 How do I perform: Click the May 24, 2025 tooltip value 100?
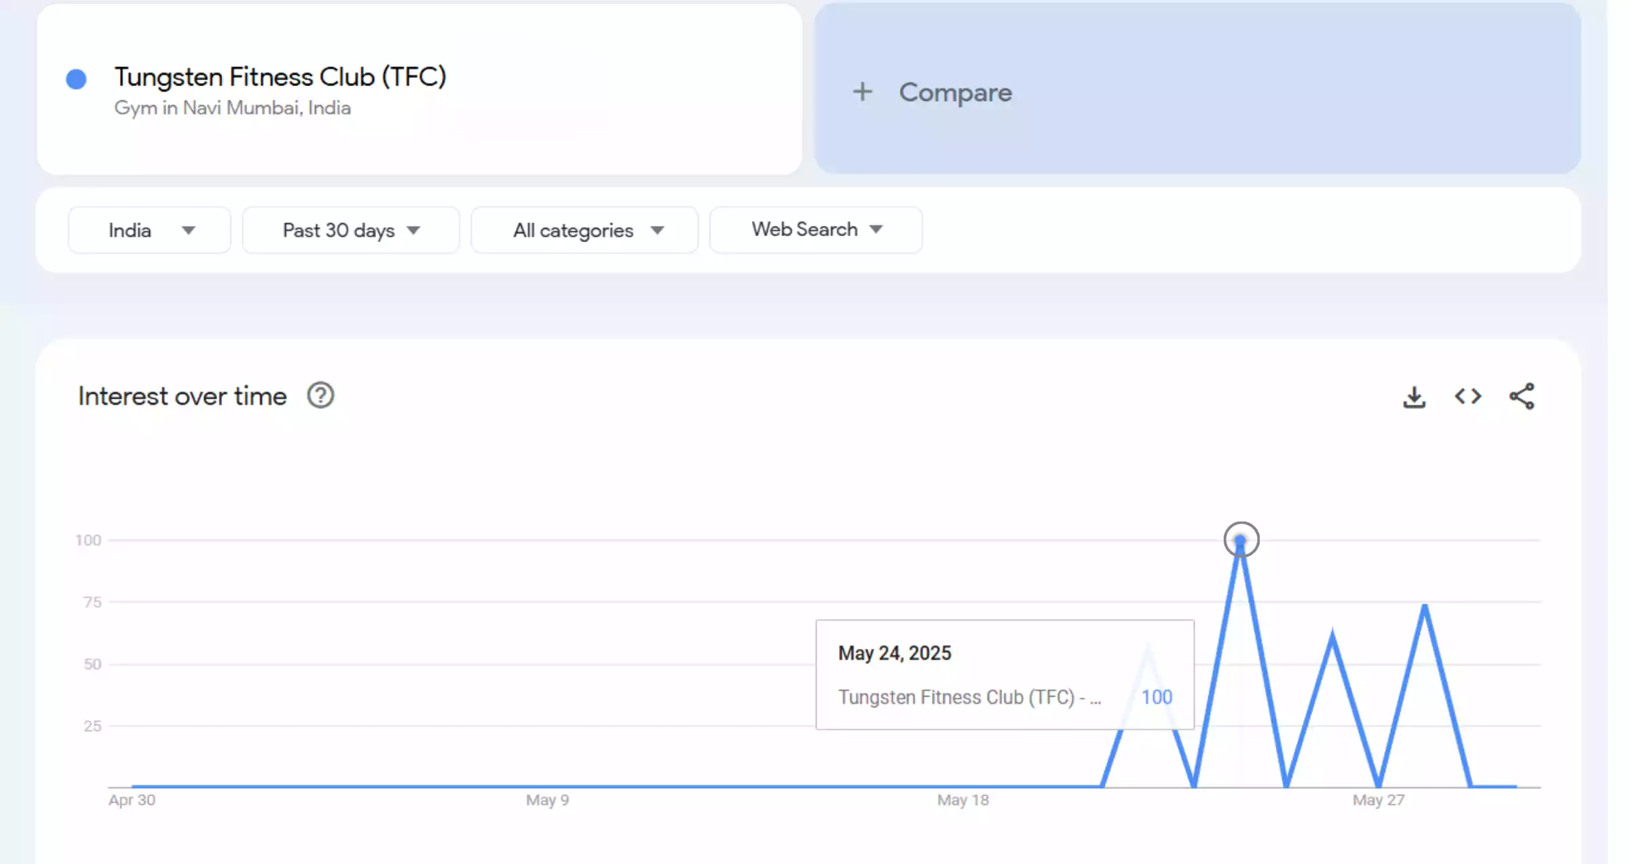[x=1155, y=696]
